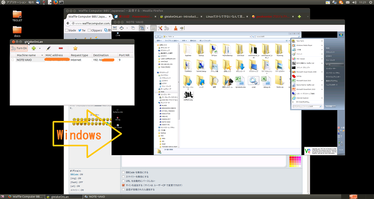This screenshot has width=374, height=199.
Task: Switch to gWakeOnLan in bottom taskbar
Action: tap(64, 196)
